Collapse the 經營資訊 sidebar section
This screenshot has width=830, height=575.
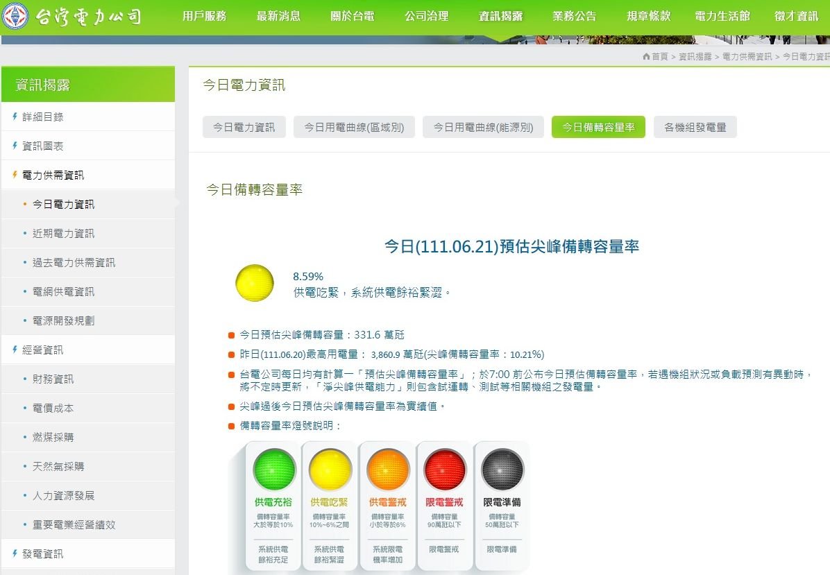tap(88, 350)
